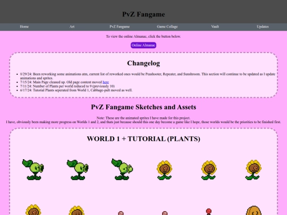Click the PvZ Fangame Sketches and Assets heading
Image resolution: width=287 pixels, height=215 pixels.
click(x=143, y=107)
